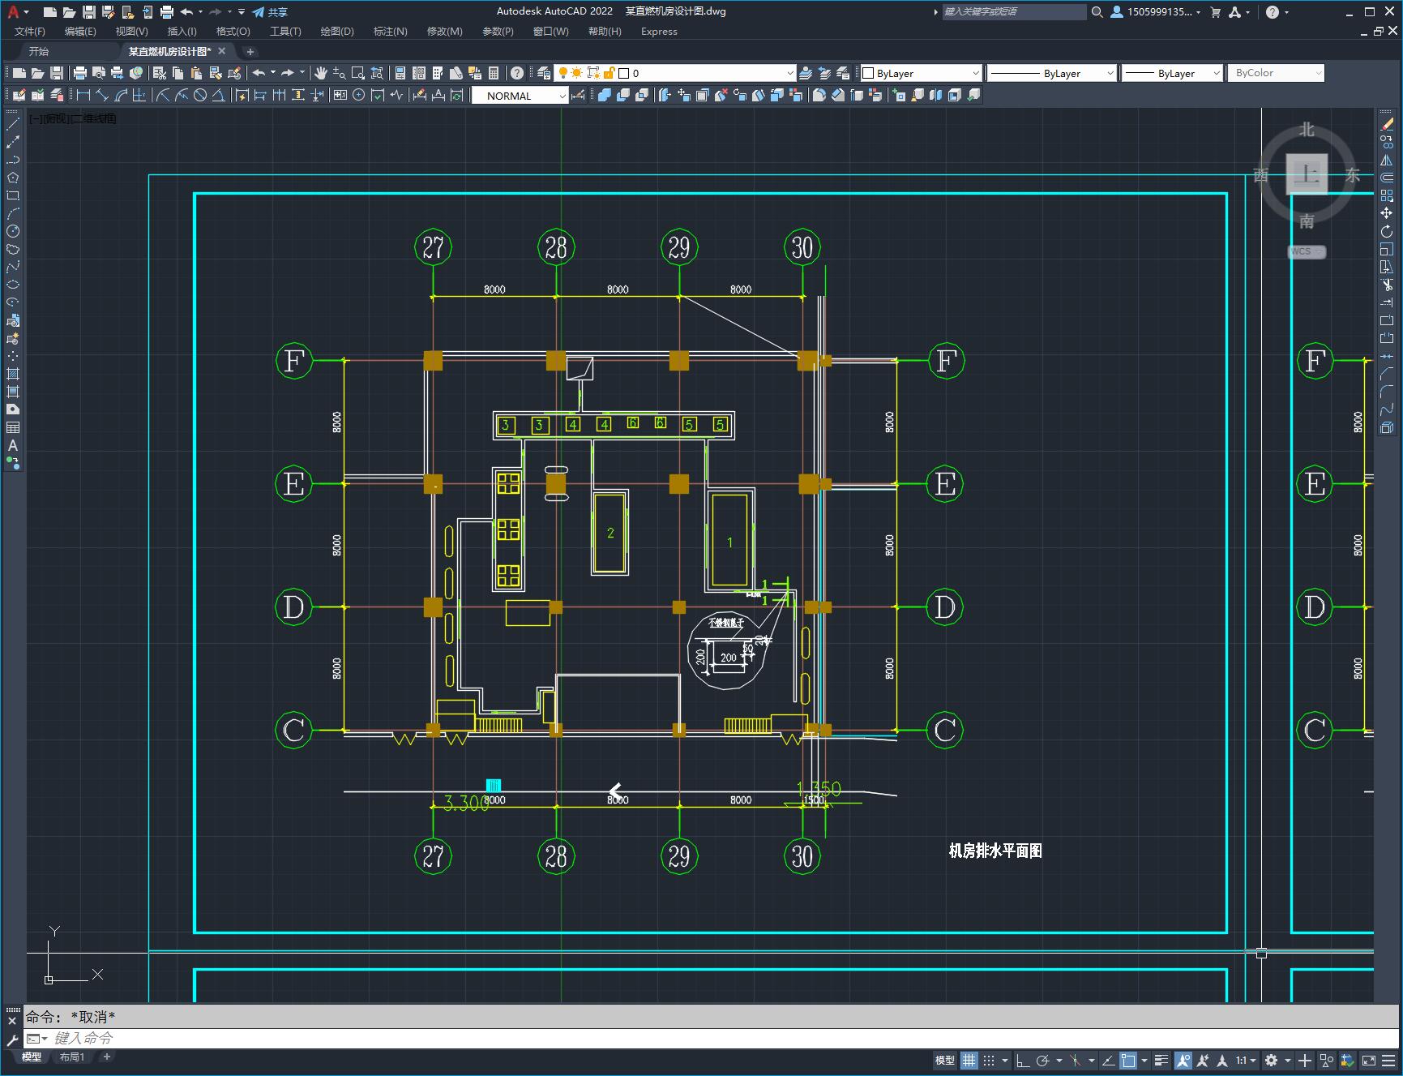The image size is (1403, 1076).
Task: Click the Save icon in quick access toolbar
Action: click(89, 12)
